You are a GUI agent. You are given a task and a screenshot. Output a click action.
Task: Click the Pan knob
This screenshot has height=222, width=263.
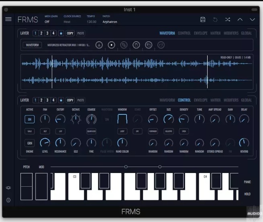click(x=45, y=119)
